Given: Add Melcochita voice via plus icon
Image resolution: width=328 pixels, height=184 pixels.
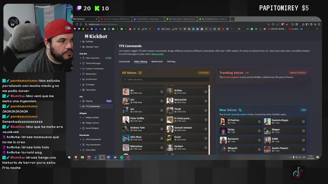Looking at the screenshot, I should tap(206, 101).
